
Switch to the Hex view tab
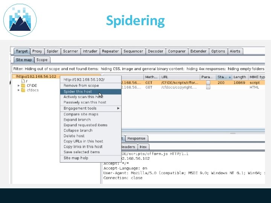143,147
